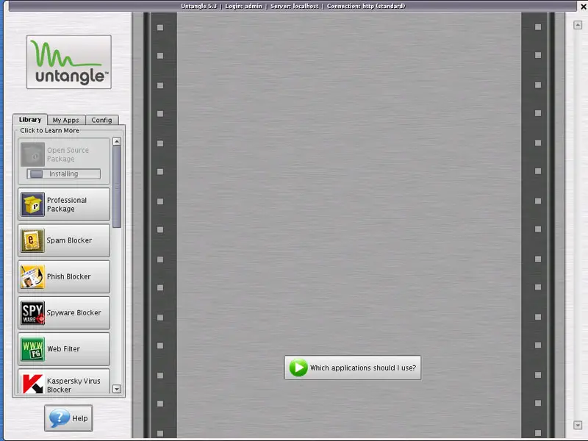Click the Phish Blocker label
This screenshot has width=588, height=441.
point(69,277)
